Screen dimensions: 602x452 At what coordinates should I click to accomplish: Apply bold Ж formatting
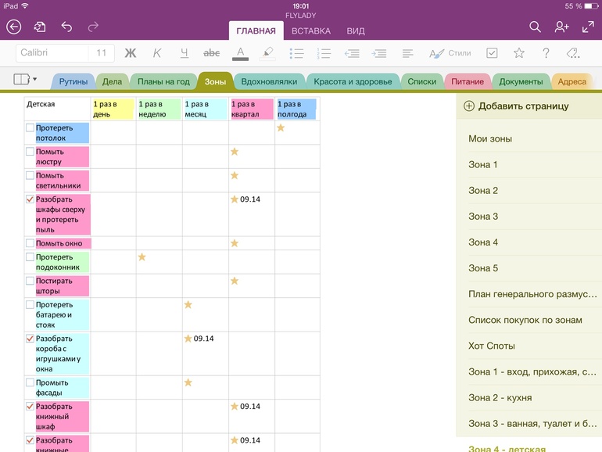coord(131,53)
